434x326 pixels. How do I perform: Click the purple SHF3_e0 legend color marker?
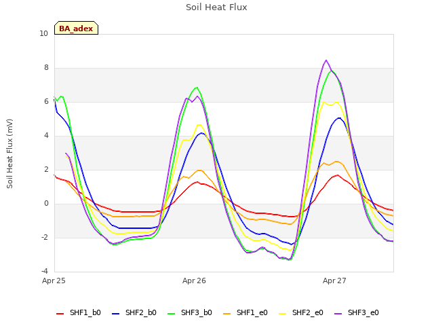[338, 314]
